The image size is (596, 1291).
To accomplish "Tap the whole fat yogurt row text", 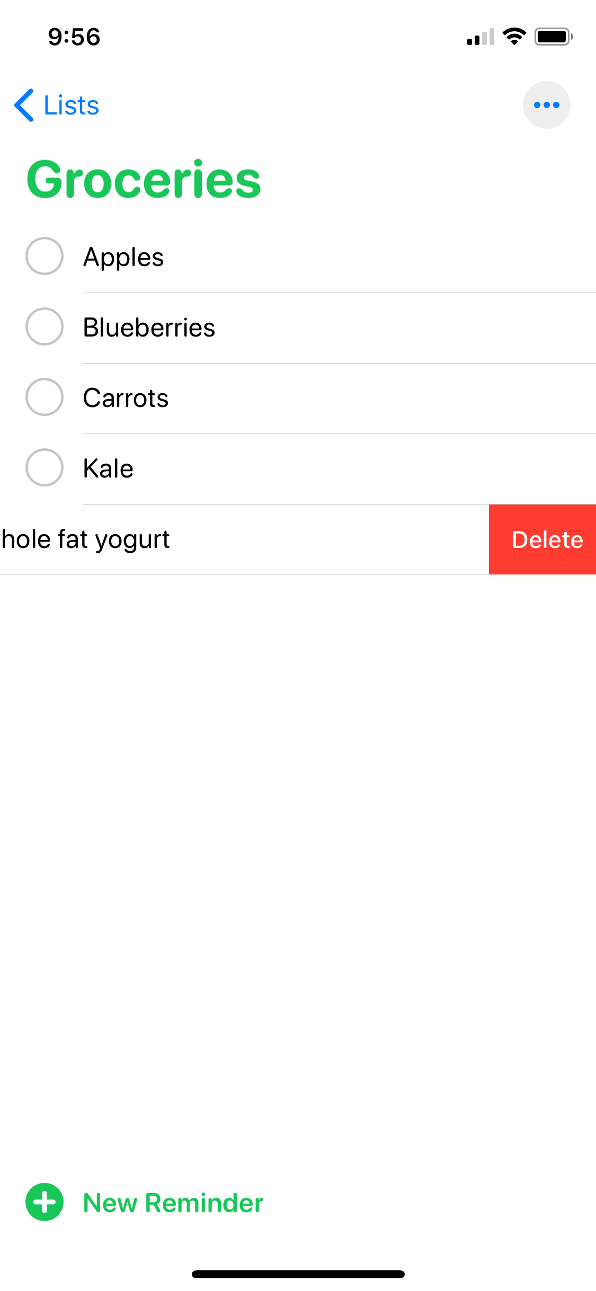I will click(x=85, y=540).
